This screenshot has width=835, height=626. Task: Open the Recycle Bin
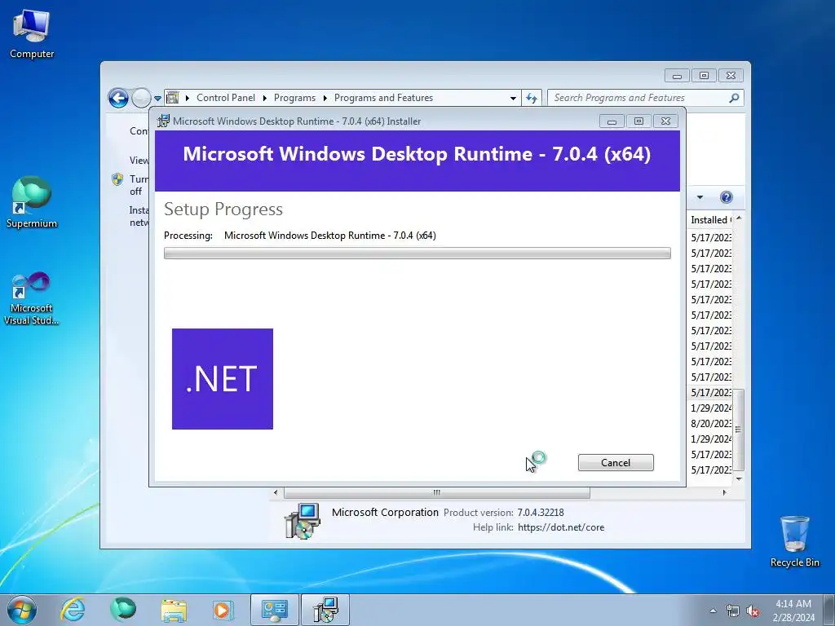(x=794, y=541)
